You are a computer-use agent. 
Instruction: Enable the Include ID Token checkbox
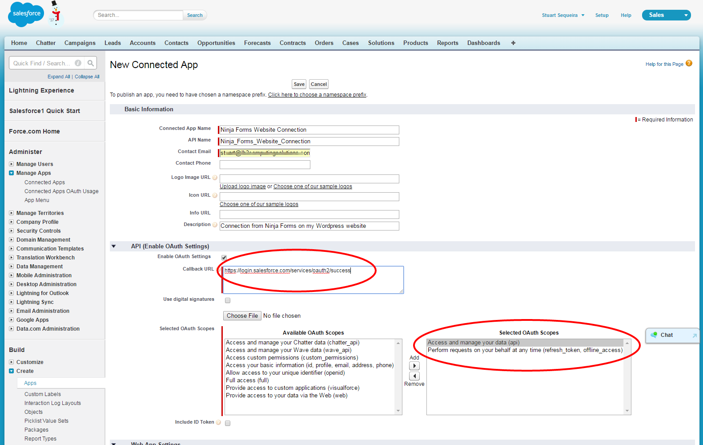tap(228, 423)
